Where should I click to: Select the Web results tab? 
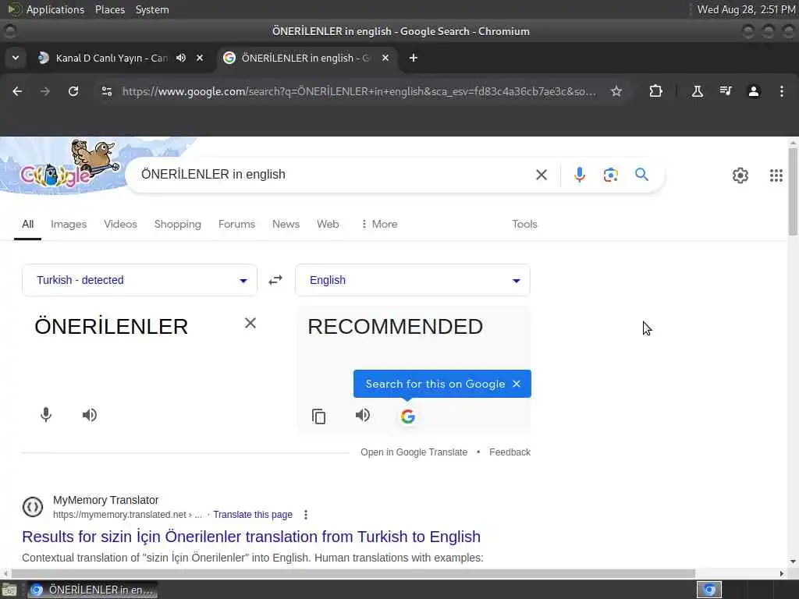pos(328,224)
